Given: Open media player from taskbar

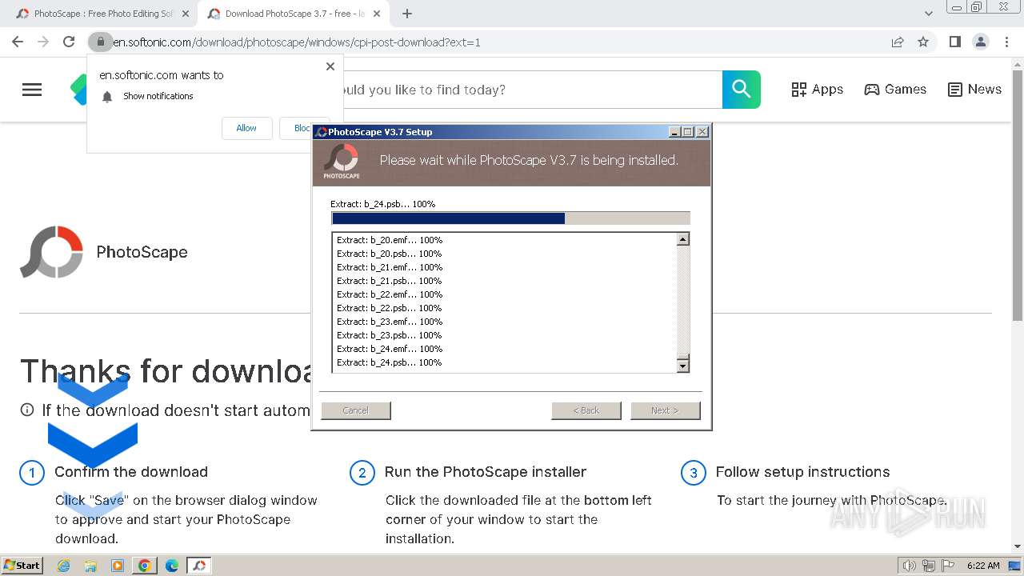Looking at the screenshot, I should 118,566.
